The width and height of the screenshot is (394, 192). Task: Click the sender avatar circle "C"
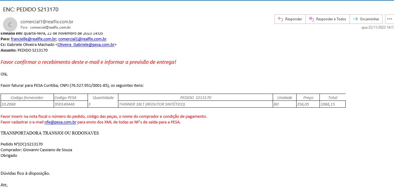(x=10, y=25)
